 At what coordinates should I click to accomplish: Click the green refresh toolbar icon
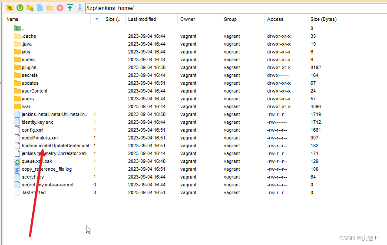coord(20,8)
